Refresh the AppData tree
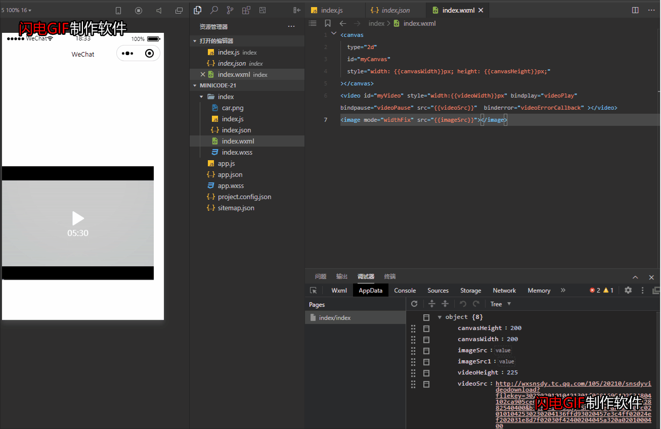The height and width of the screenshot is (429, 661). (x=414, y=304)
